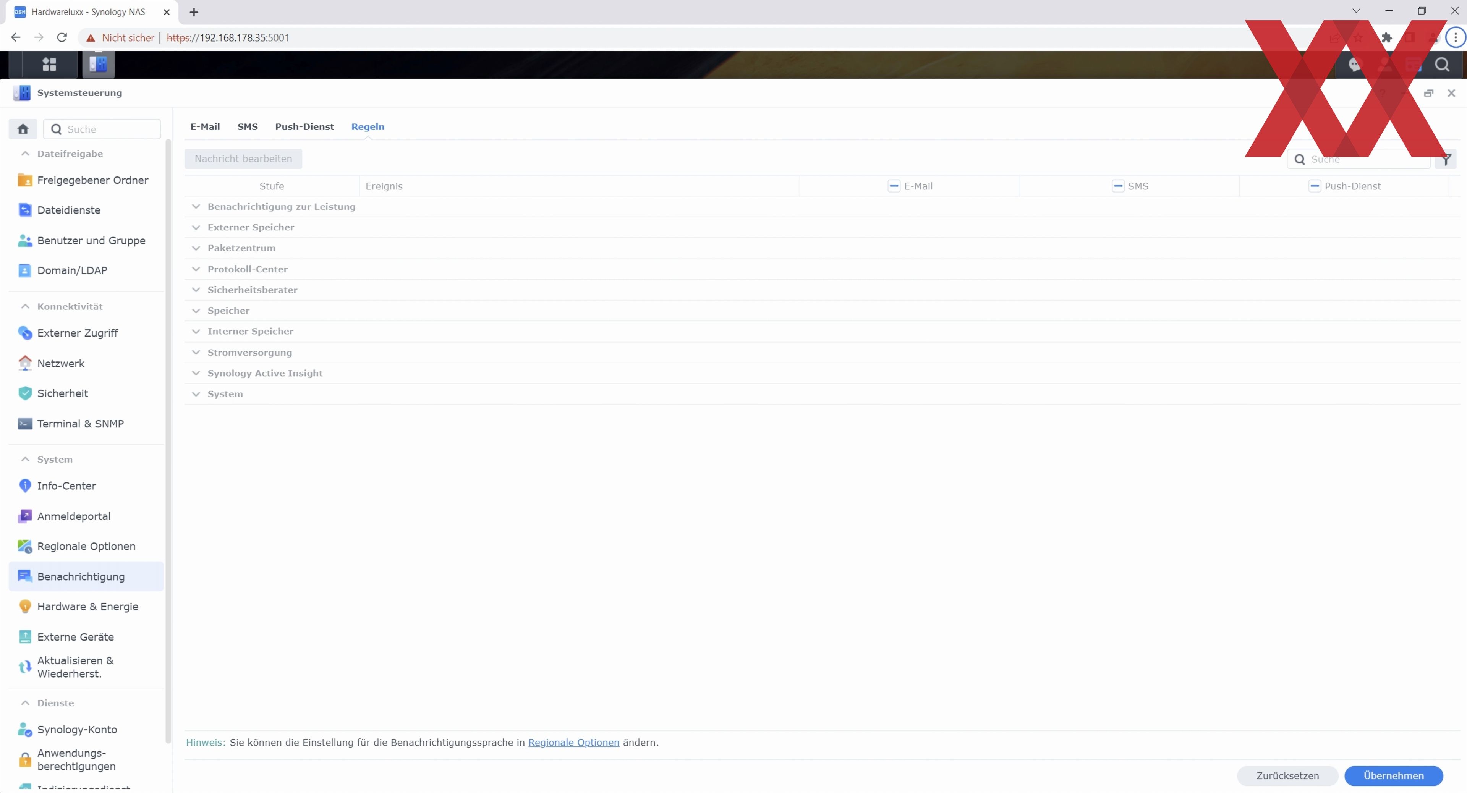The height and width of the screenshot is (793, 1467).
Task: Open a new browser tab
Action: pyautogui.click(x=194, y=12)
